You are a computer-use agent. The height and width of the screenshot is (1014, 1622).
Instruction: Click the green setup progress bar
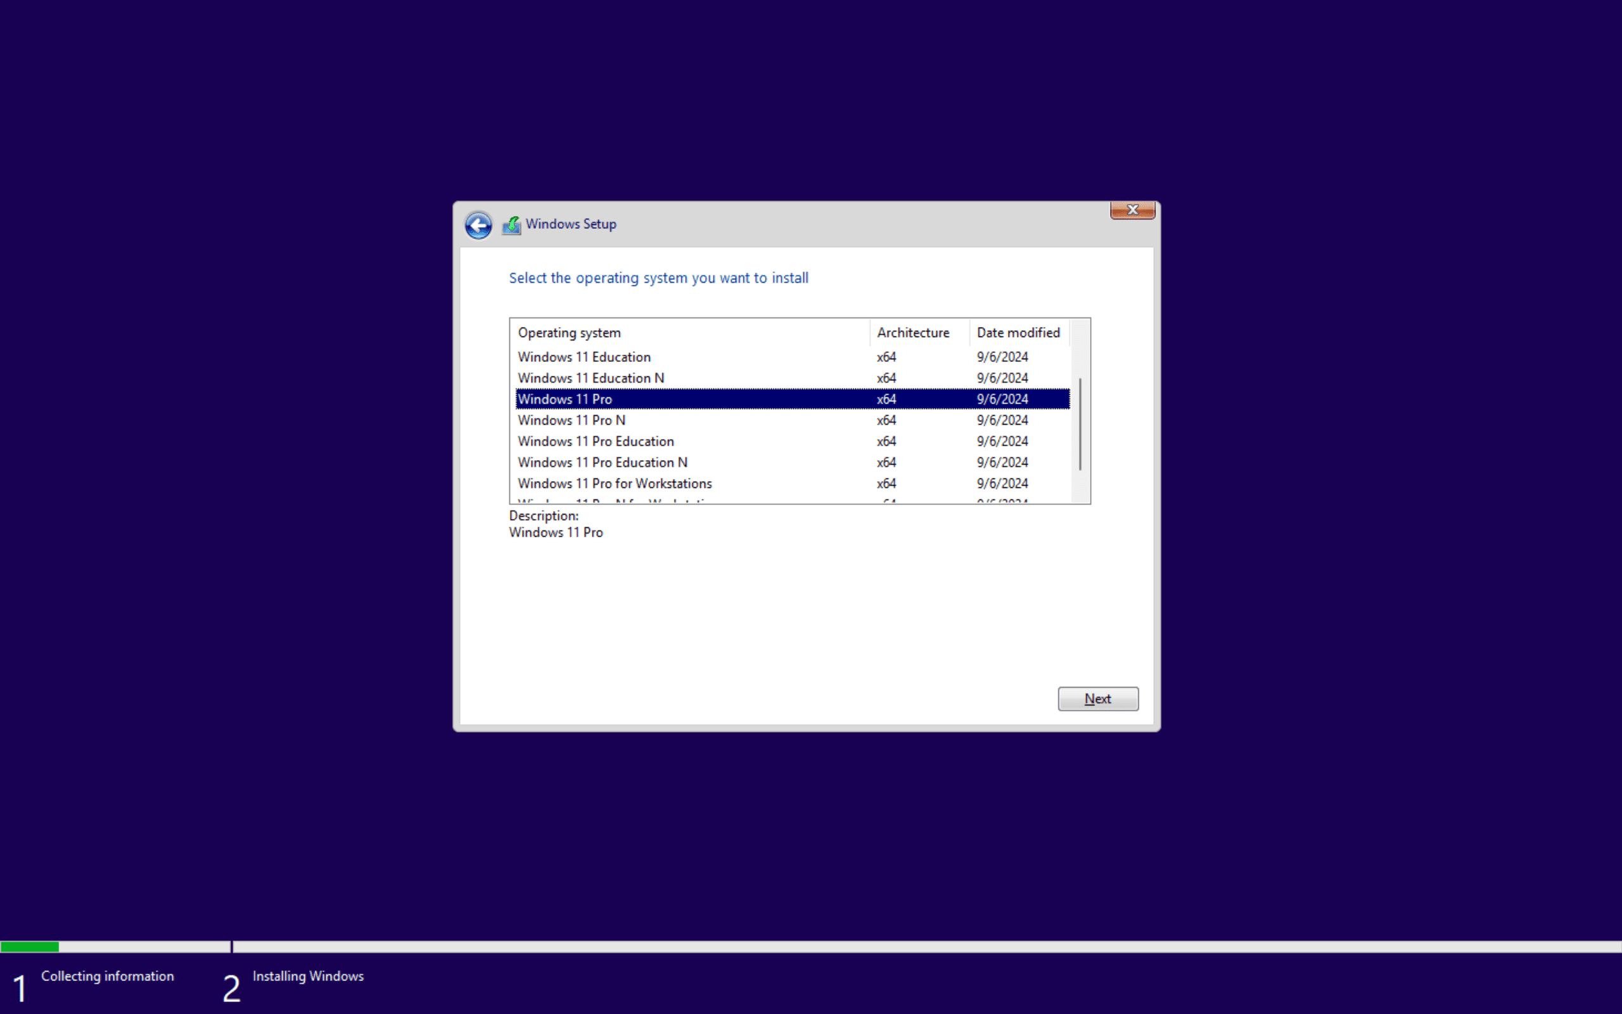tap(30, 947)
